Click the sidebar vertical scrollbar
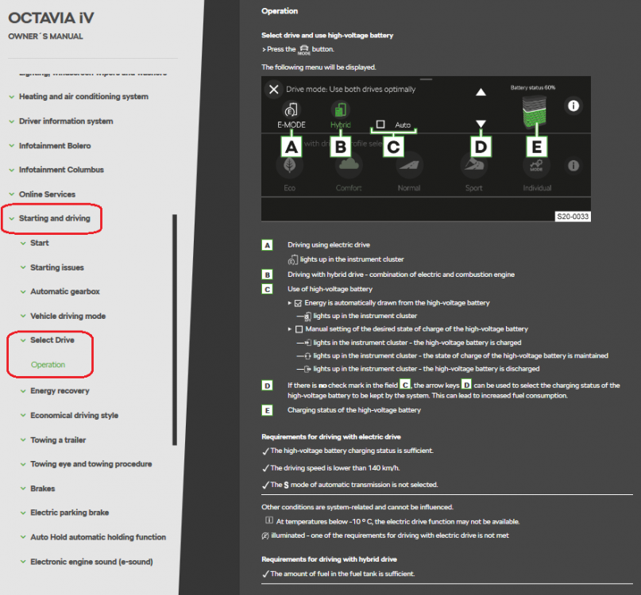Image resolution: width=641 pixels, height=595 pixels. [175, 329]
